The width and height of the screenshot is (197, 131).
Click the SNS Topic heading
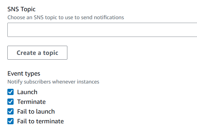point(21,10)
